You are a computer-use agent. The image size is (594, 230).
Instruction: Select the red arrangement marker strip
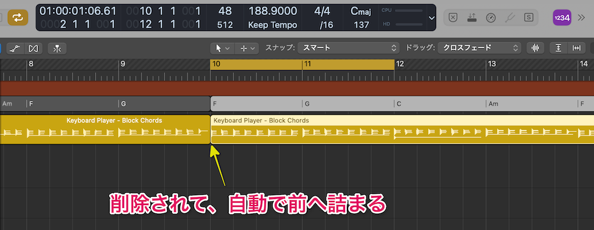tap(297, 88)
